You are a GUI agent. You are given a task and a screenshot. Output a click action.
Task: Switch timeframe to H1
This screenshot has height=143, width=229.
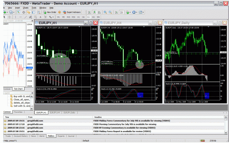pyautogui.click(x=78, y=17)
